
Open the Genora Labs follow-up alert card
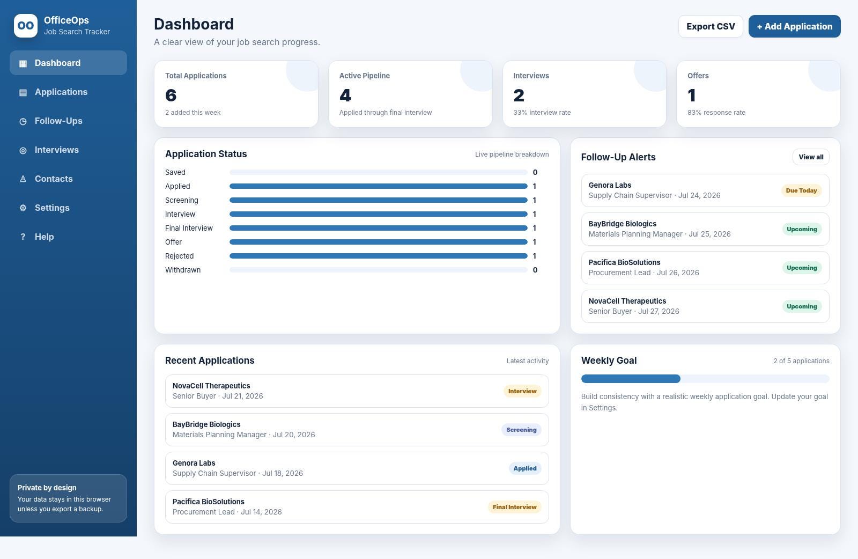(x=705, y=190)
